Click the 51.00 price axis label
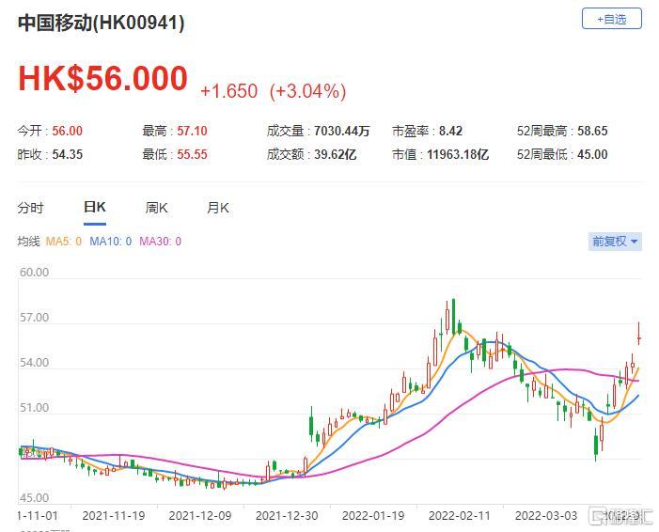Screen dimensions: 659x532 click(x=34, y=408)
